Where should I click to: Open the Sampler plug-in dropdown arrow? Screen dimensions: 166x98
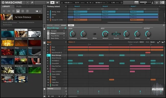pyautogui.click(x=64, y=31)
